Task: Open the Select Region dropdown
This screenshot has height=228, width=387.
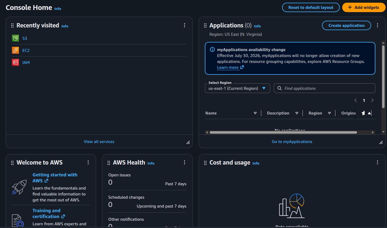Action: click(237, 88)
